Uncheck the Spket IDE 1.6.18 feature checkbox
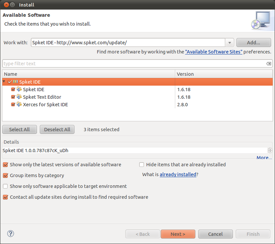This screenshot has width=275, height=244. (13, 89)
